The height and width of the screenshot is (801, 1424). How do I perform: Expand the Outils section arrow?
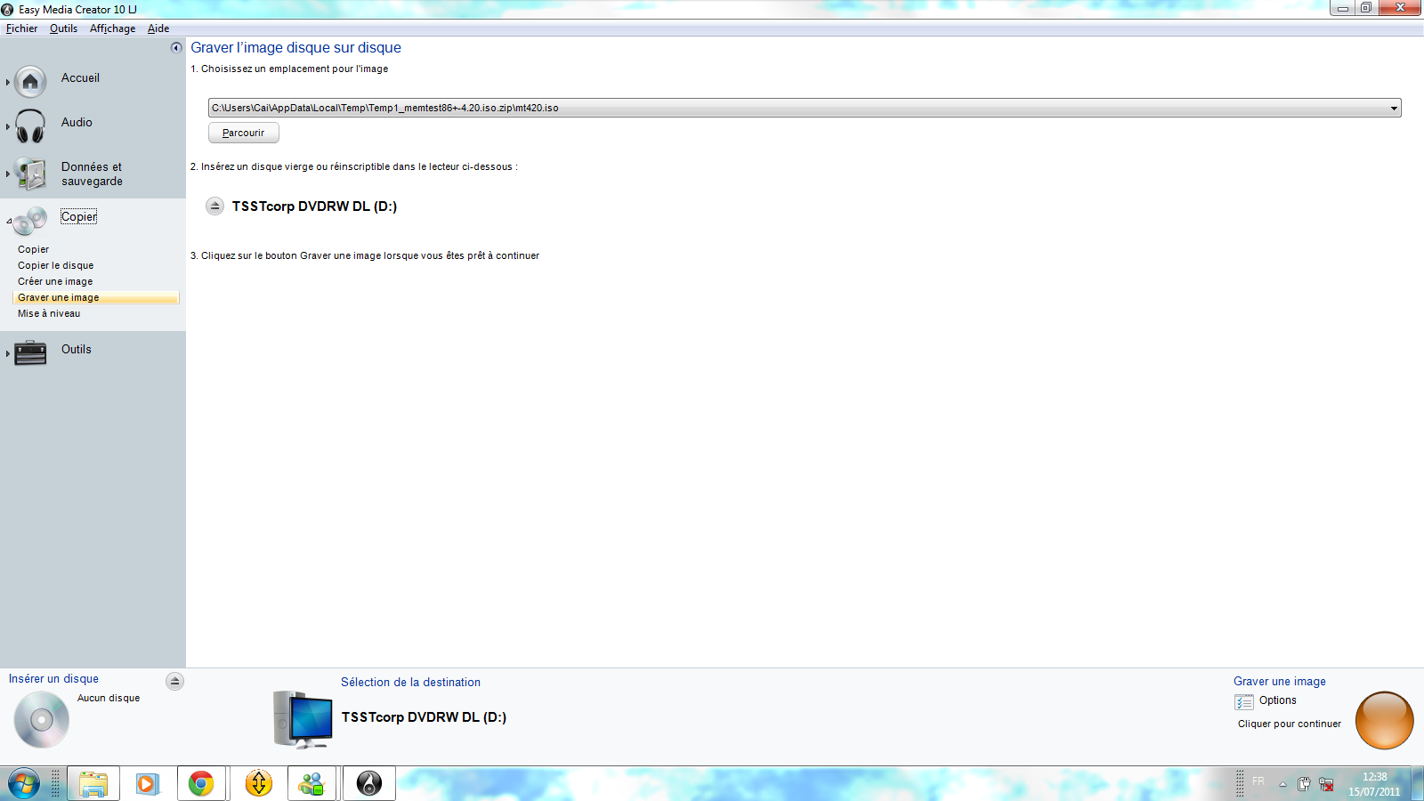[x=8, y=353]
